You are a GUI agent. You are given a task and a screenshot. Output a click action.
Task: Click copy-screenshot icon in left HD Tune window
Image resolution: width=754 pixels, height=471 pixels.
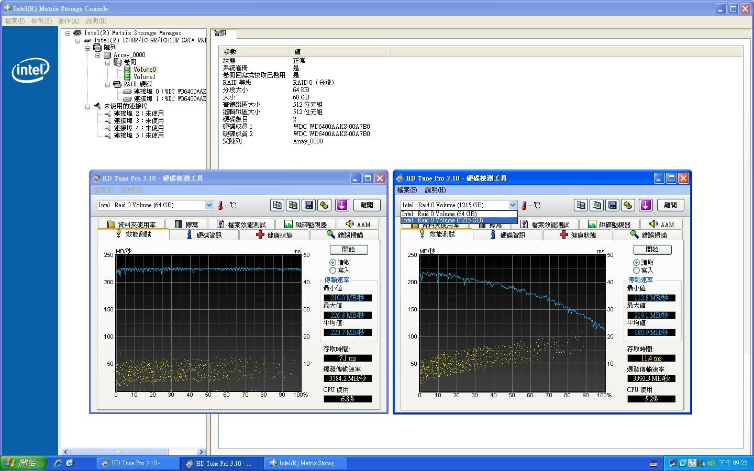(x=293, y=205)
